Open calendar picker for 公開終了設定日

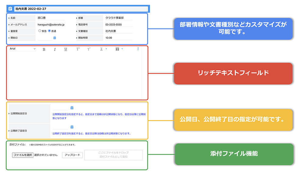(x=72, y=127)
